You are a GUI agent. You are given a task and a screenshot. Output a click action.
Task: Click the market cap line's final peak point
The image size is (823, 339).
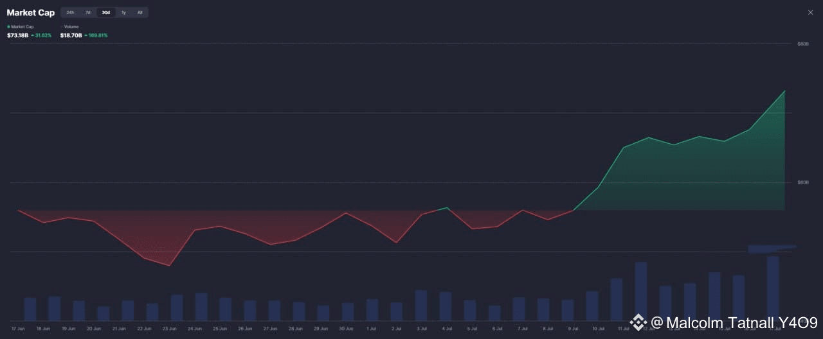click(x=784, y=91)
